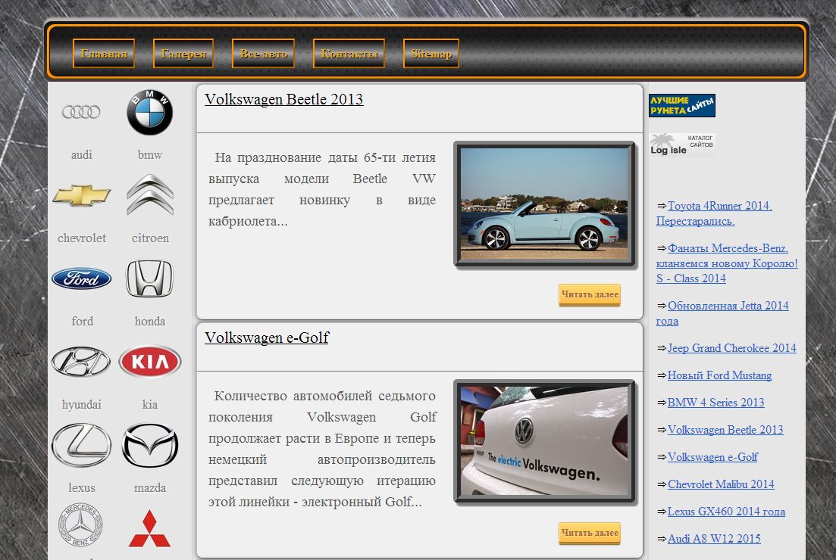Open the Volkswagen Beetle 2013 article heading
Image resolution: width=836 pixels, height=560 pixels.
pyautogui.click(x=284, y=100)
